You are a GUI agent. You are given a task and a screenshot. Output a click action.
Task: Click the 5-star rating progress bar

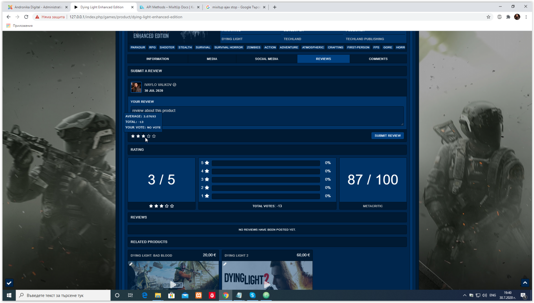click(x=266, y=163)
